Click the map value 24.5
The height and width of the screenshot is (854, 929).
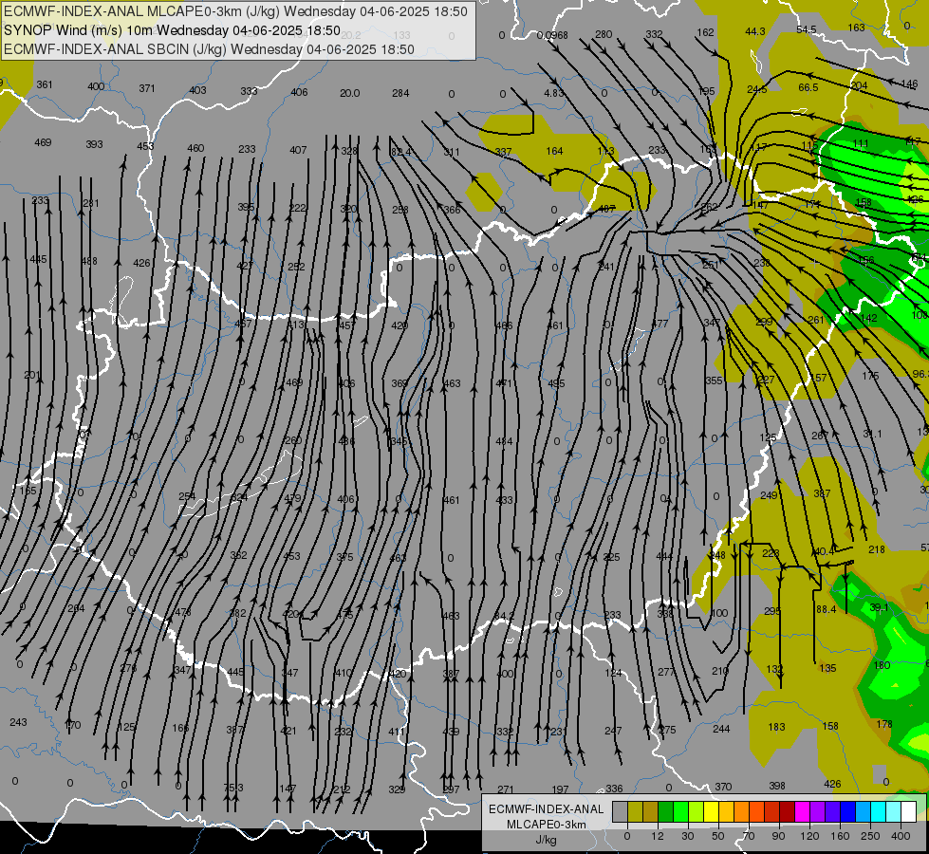click(756, 89)
